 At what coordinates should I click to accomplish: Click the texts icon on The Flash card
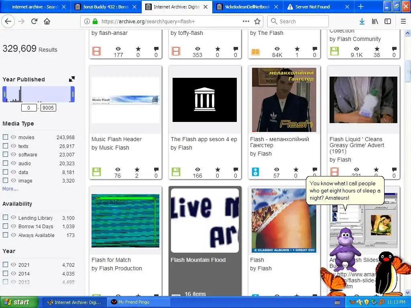[255, 52]
